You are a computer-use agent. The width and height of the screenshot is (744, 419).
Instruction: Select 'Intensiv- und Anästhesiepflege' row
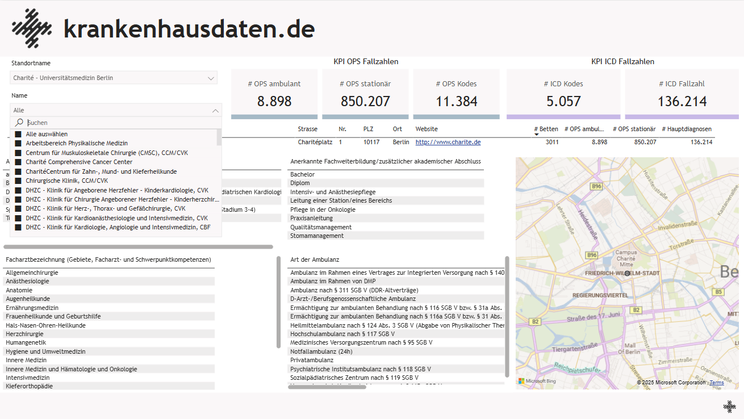(x=386, y=192)
